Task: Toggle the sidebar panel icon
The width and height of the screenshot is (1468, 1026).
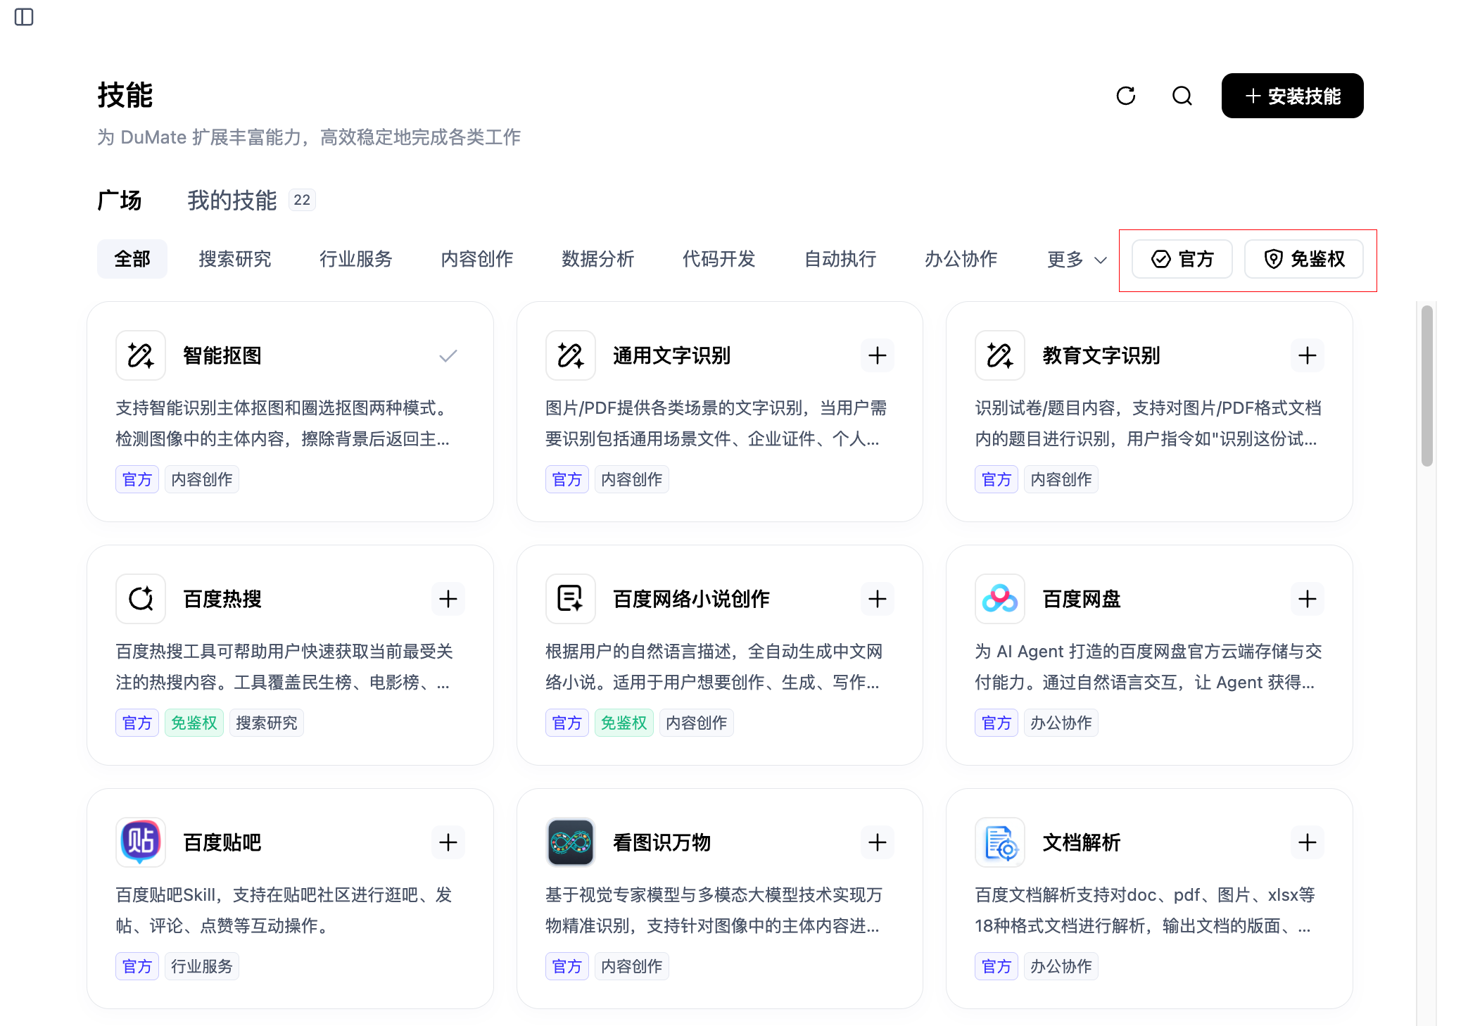Action: pos(24,17)
